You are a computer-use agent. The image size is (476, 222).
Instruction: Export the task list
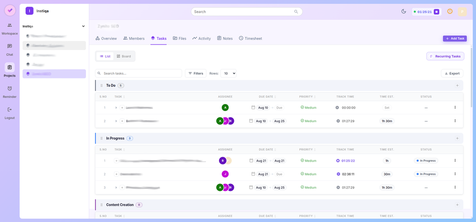click(x=452, y=73)
